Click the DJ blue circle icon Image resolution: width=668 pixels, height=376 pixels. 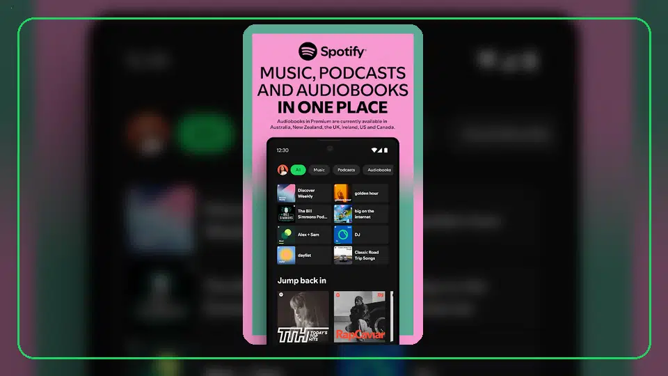tap(343, 235)
